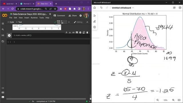Open Whiteboard create plus menu
183x103 pixels.
tap(95, 27)
